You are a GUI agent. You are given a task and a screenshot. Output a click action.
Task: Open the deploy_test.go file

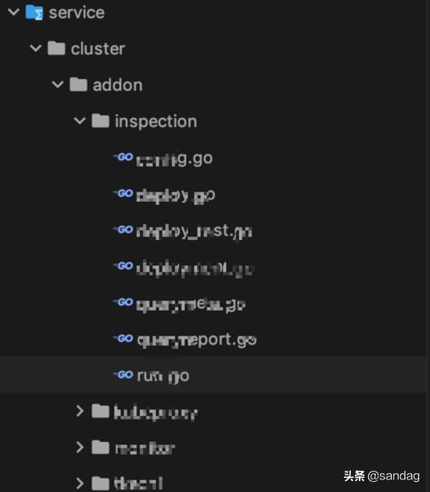pyautogui.click(x=194, y=232)
